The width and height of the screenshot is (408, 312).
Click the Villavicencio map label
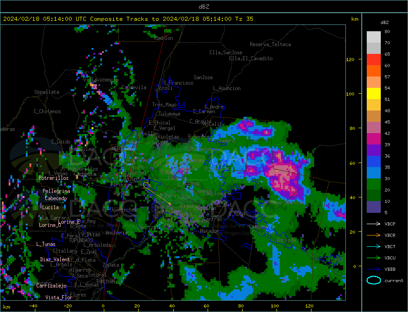click(101, 80)
